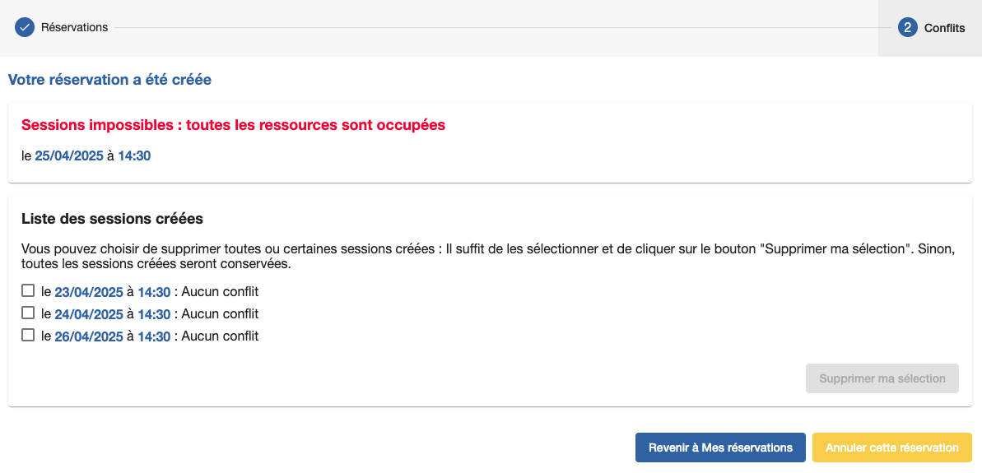Open the 26/04/2025 date link
Viewport: 982px width, 473px height.
[x=89, y=336]
